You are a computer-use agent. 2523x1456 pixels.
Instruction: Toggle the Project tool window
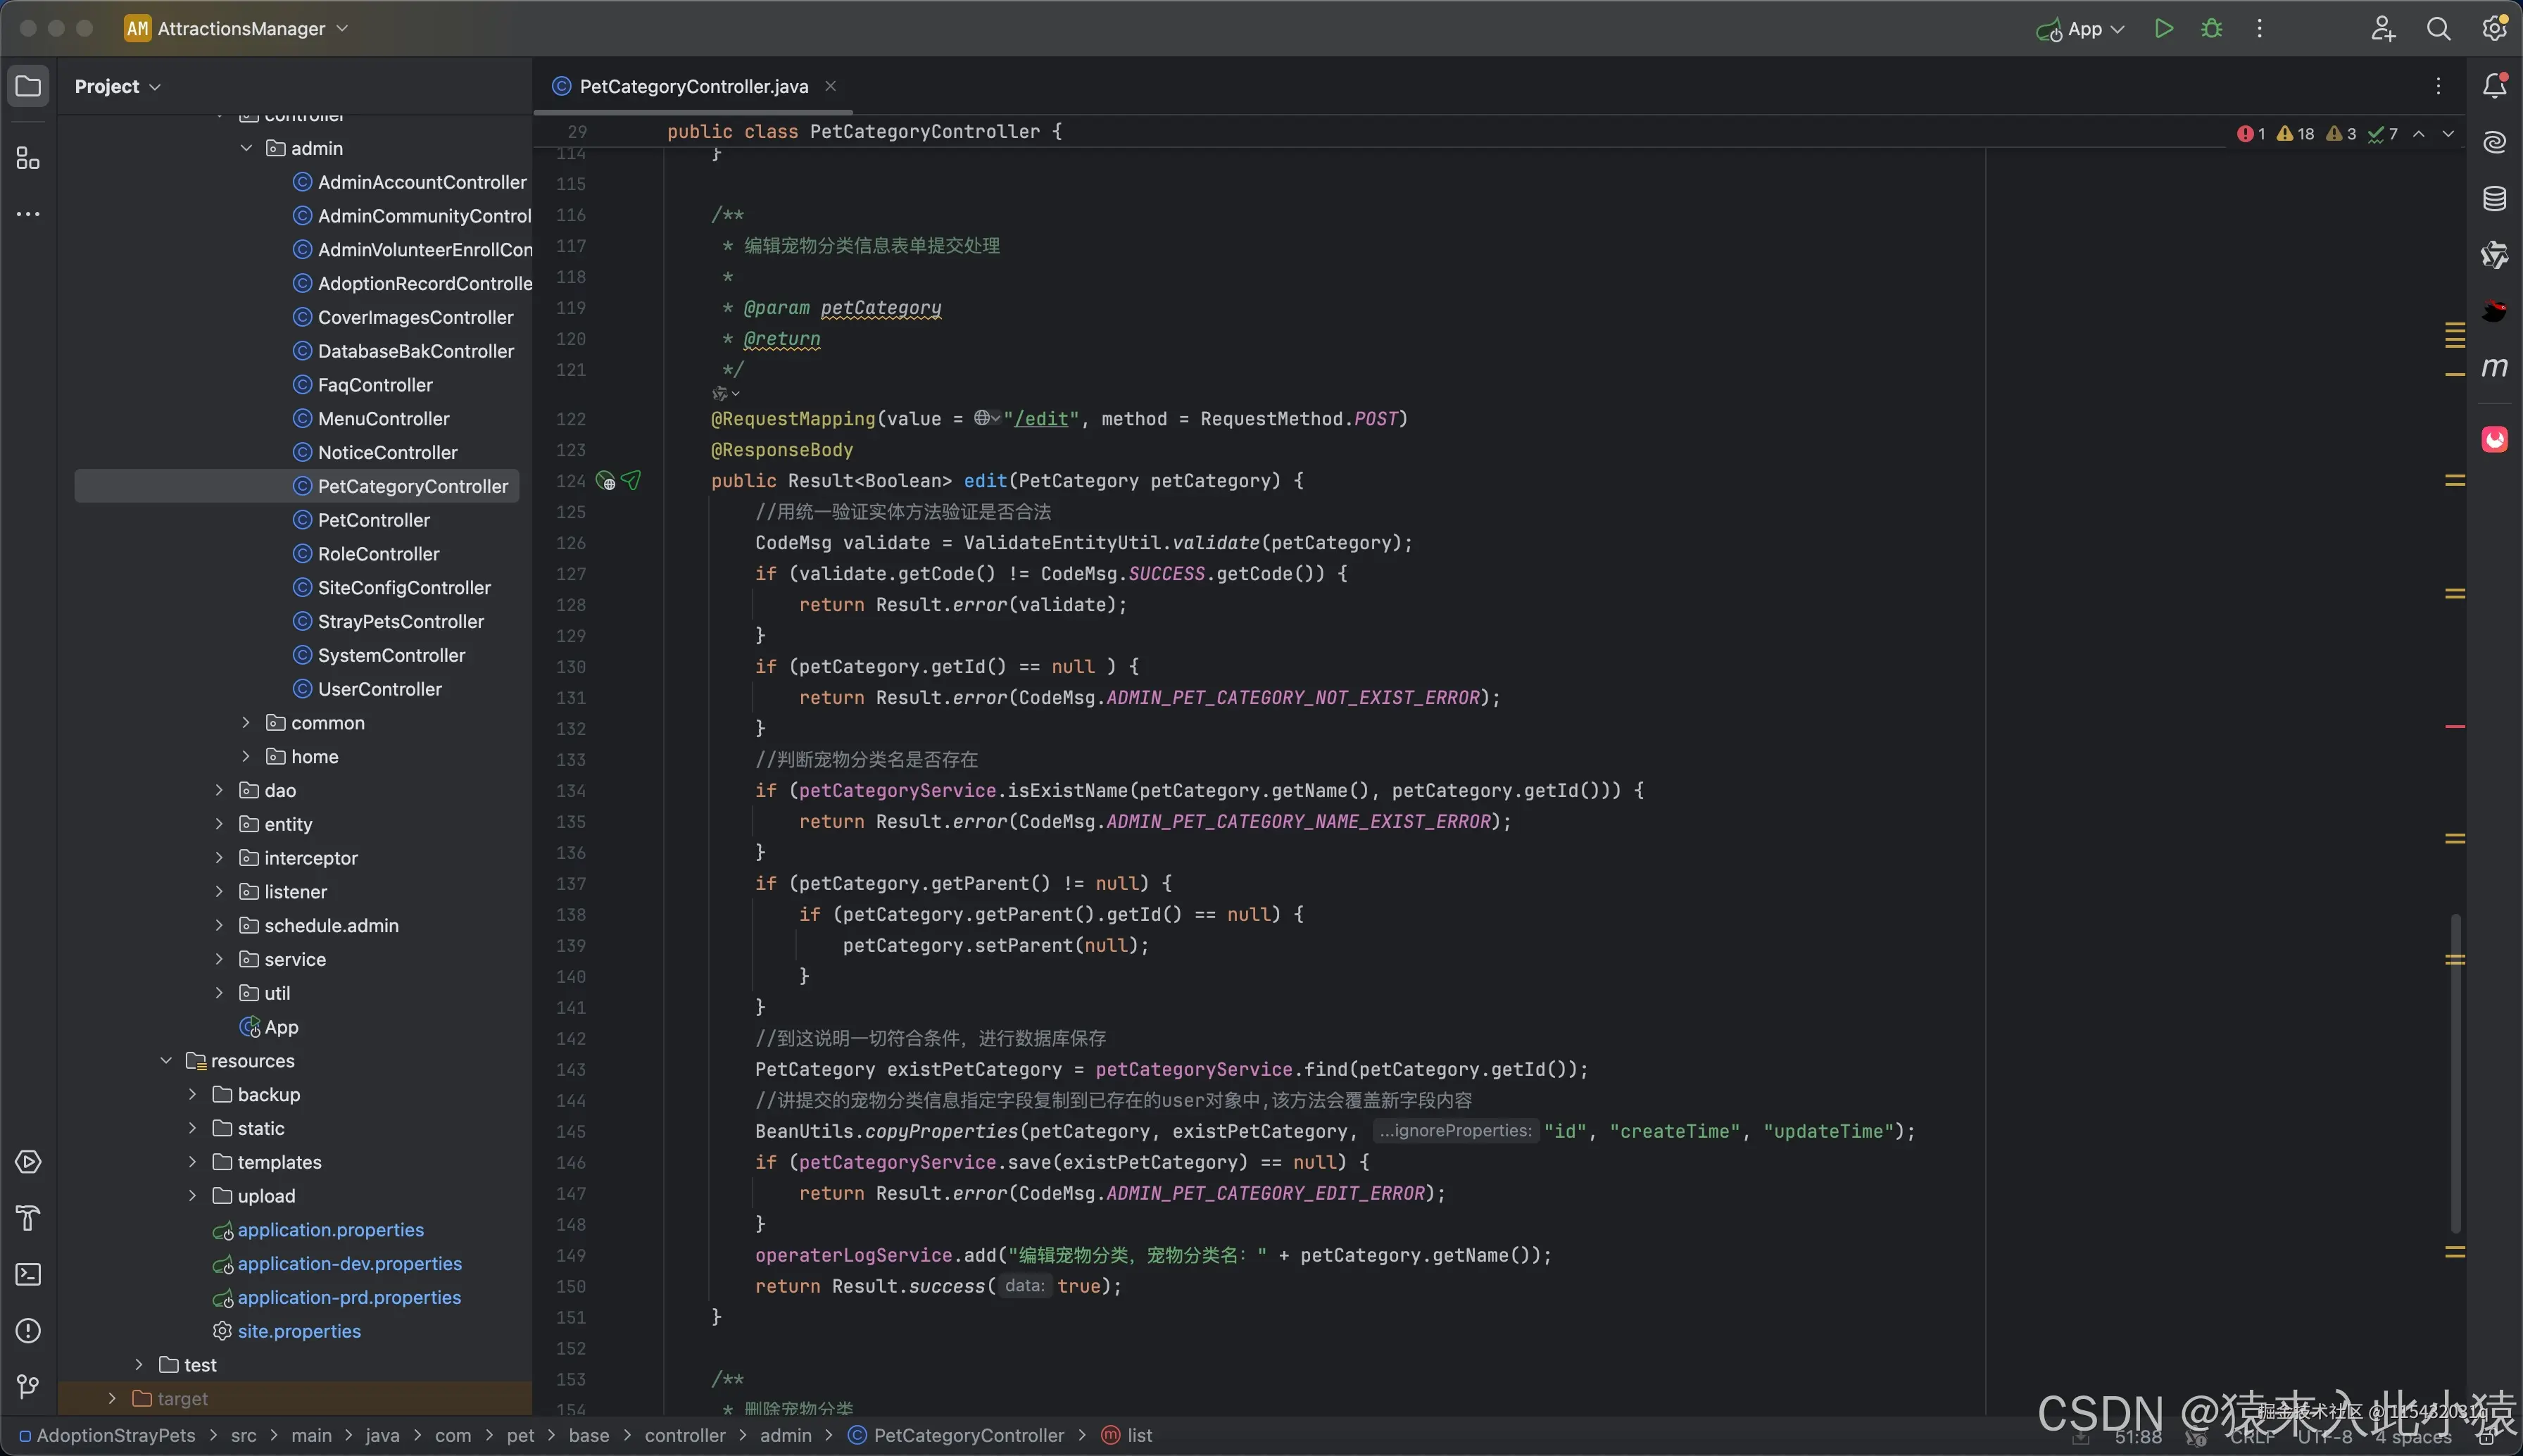point(28,86)
